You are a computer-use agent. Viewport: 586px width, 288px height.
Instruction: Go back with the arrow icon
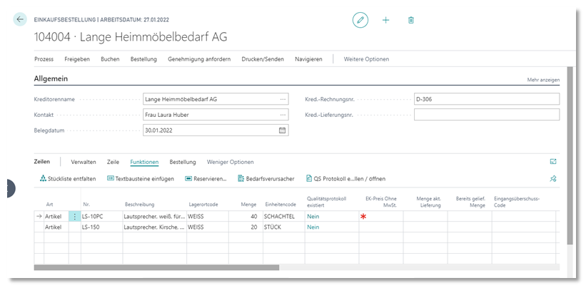(x=20, y=19)
